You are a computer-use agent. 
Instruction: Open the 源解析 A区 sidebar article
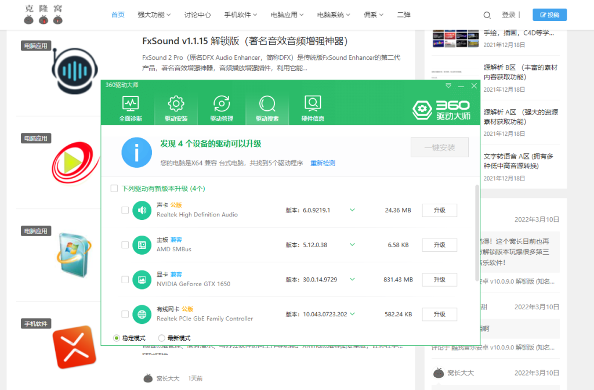(x=520, y=117)
